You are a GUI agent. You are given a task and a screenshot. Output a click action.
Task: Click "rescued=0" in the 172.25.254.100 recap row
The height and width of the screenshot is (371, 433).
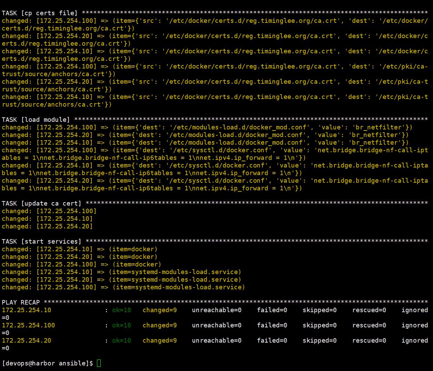click(369, 325)
